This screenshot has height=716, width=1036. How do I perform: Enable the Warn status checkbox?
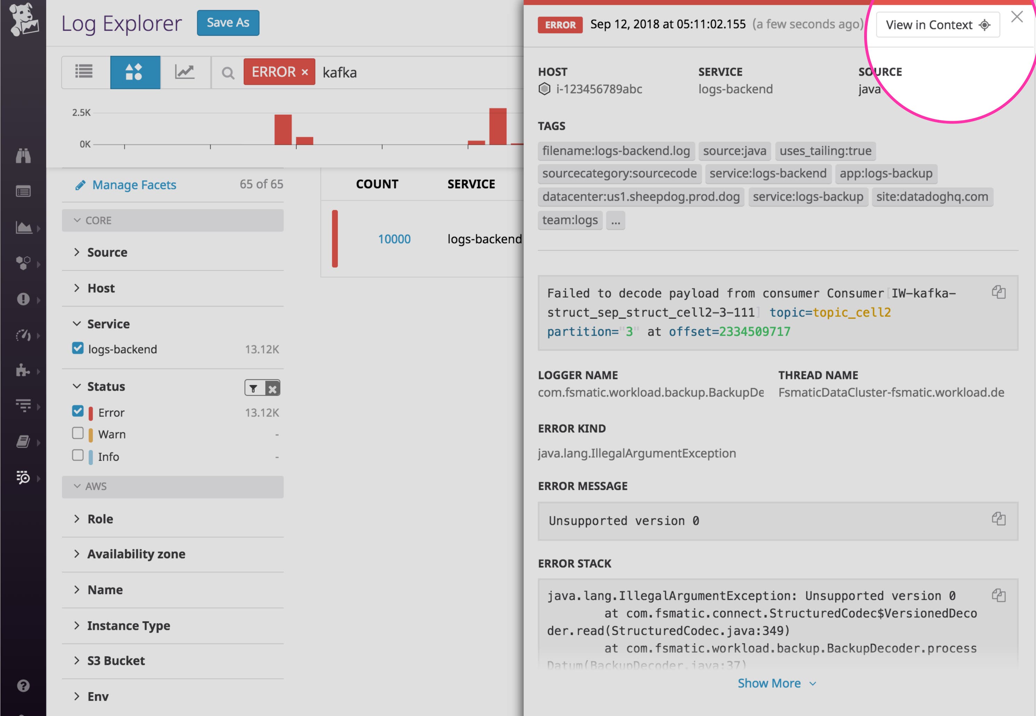[78, 433]
